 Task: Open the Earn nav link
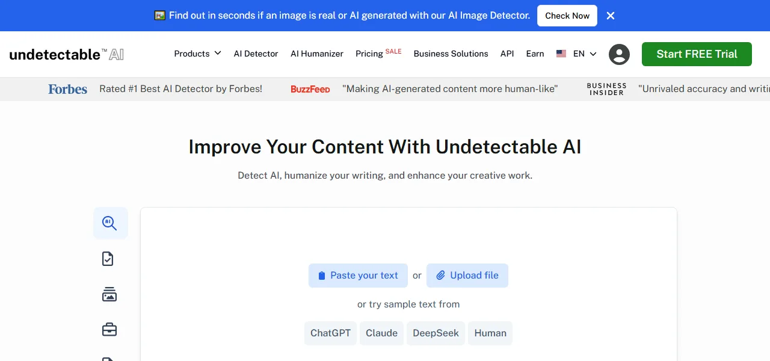coord(535,54)
